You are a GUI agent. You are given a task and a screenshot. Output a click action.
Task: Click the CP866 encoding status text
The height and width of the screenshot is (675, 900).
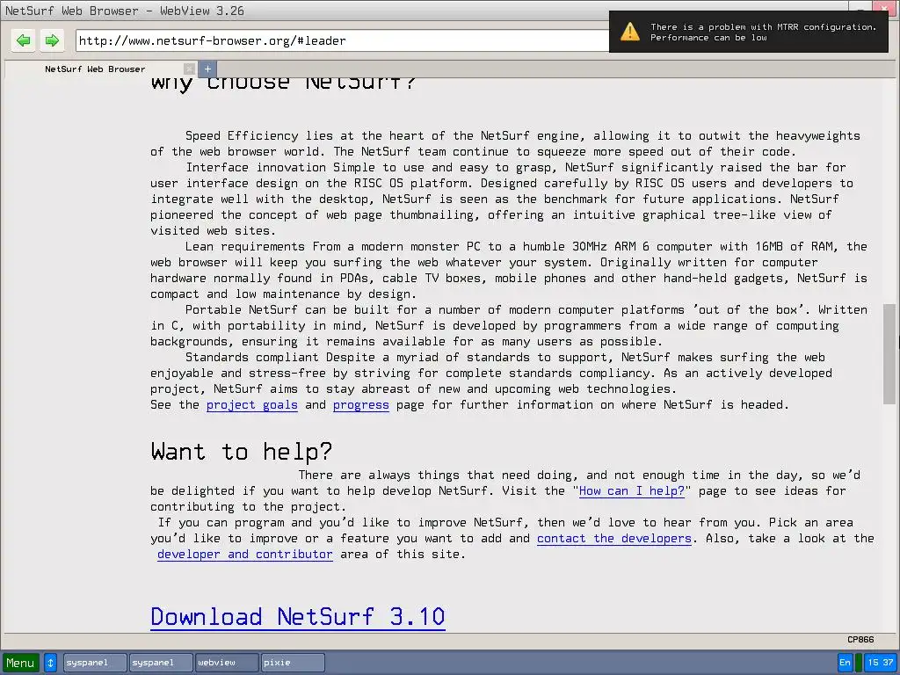click(860, 640)
